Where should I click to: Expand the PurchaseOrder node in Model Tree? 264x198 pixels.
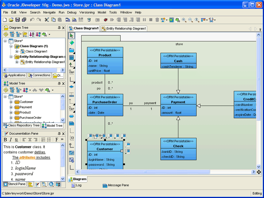[x=11, y=118]
